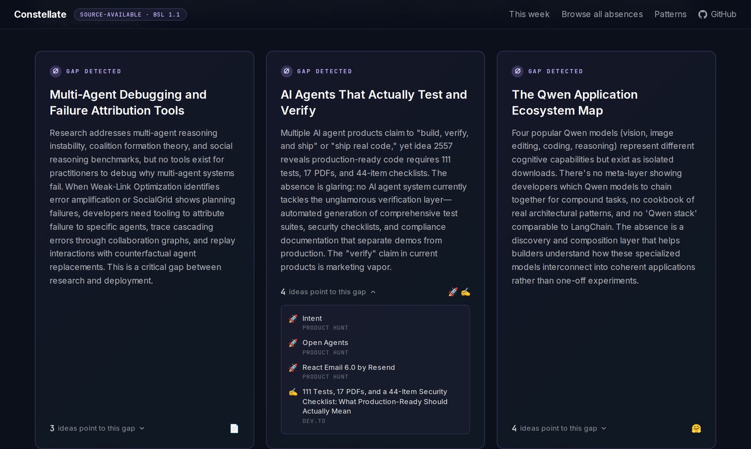The width and height of the screenshot is (751, 449).
Task: Open the This week nav item
Action: (529, 14)
